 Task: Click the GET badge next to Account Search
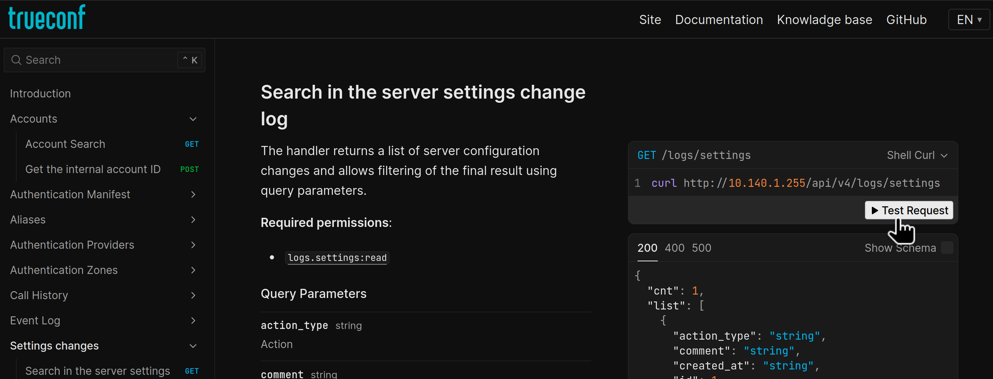pyautogui.click(x=191, y=144)
